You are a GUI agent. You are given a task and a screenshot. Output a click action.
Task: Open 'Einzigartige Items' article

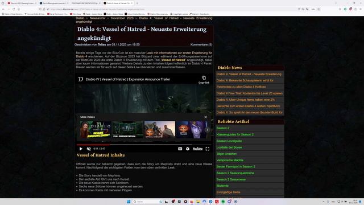[228, 192]
